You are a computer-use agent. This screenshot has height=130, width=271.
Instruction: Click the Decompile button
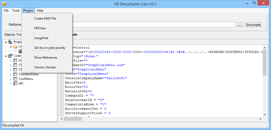[x=253, y=25]
